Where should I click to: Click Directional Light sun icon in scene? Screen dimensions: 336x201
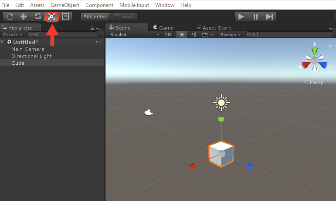[x=221, y=103]
